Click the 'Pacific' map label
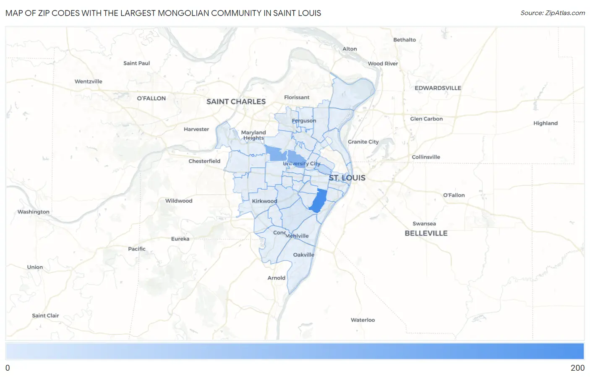 137,249
